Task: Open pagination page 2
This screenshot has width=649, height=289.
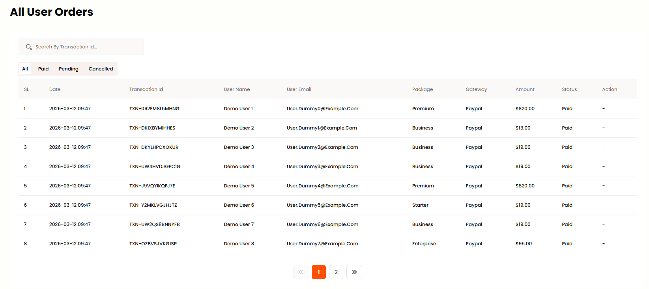Action: click(x=336, y=272)
